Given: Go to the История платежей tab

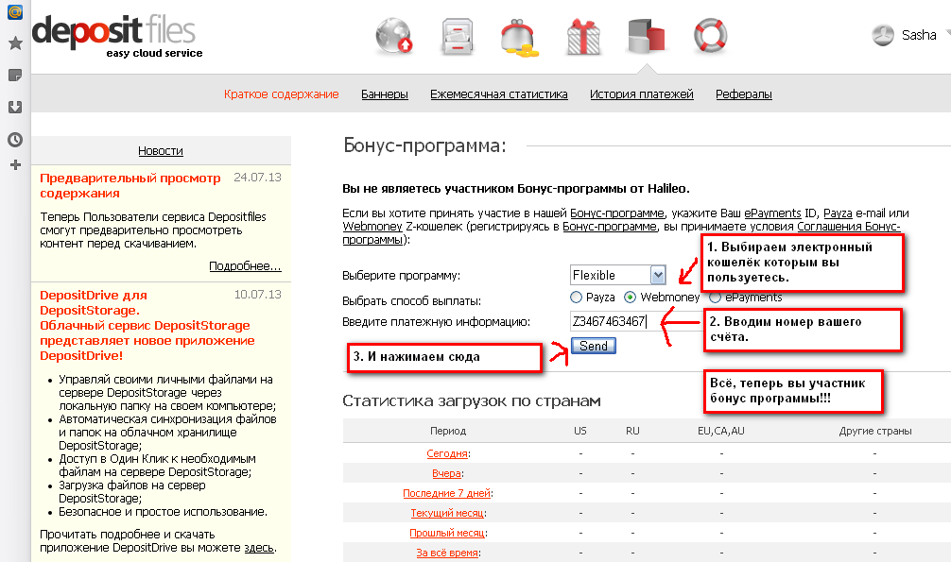Looking at the screenshot, I should click(642, 94).
